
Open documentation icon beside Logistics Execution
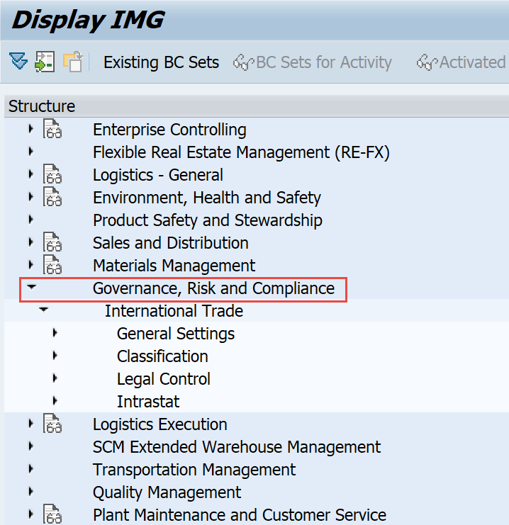click(x=52, y=424)
